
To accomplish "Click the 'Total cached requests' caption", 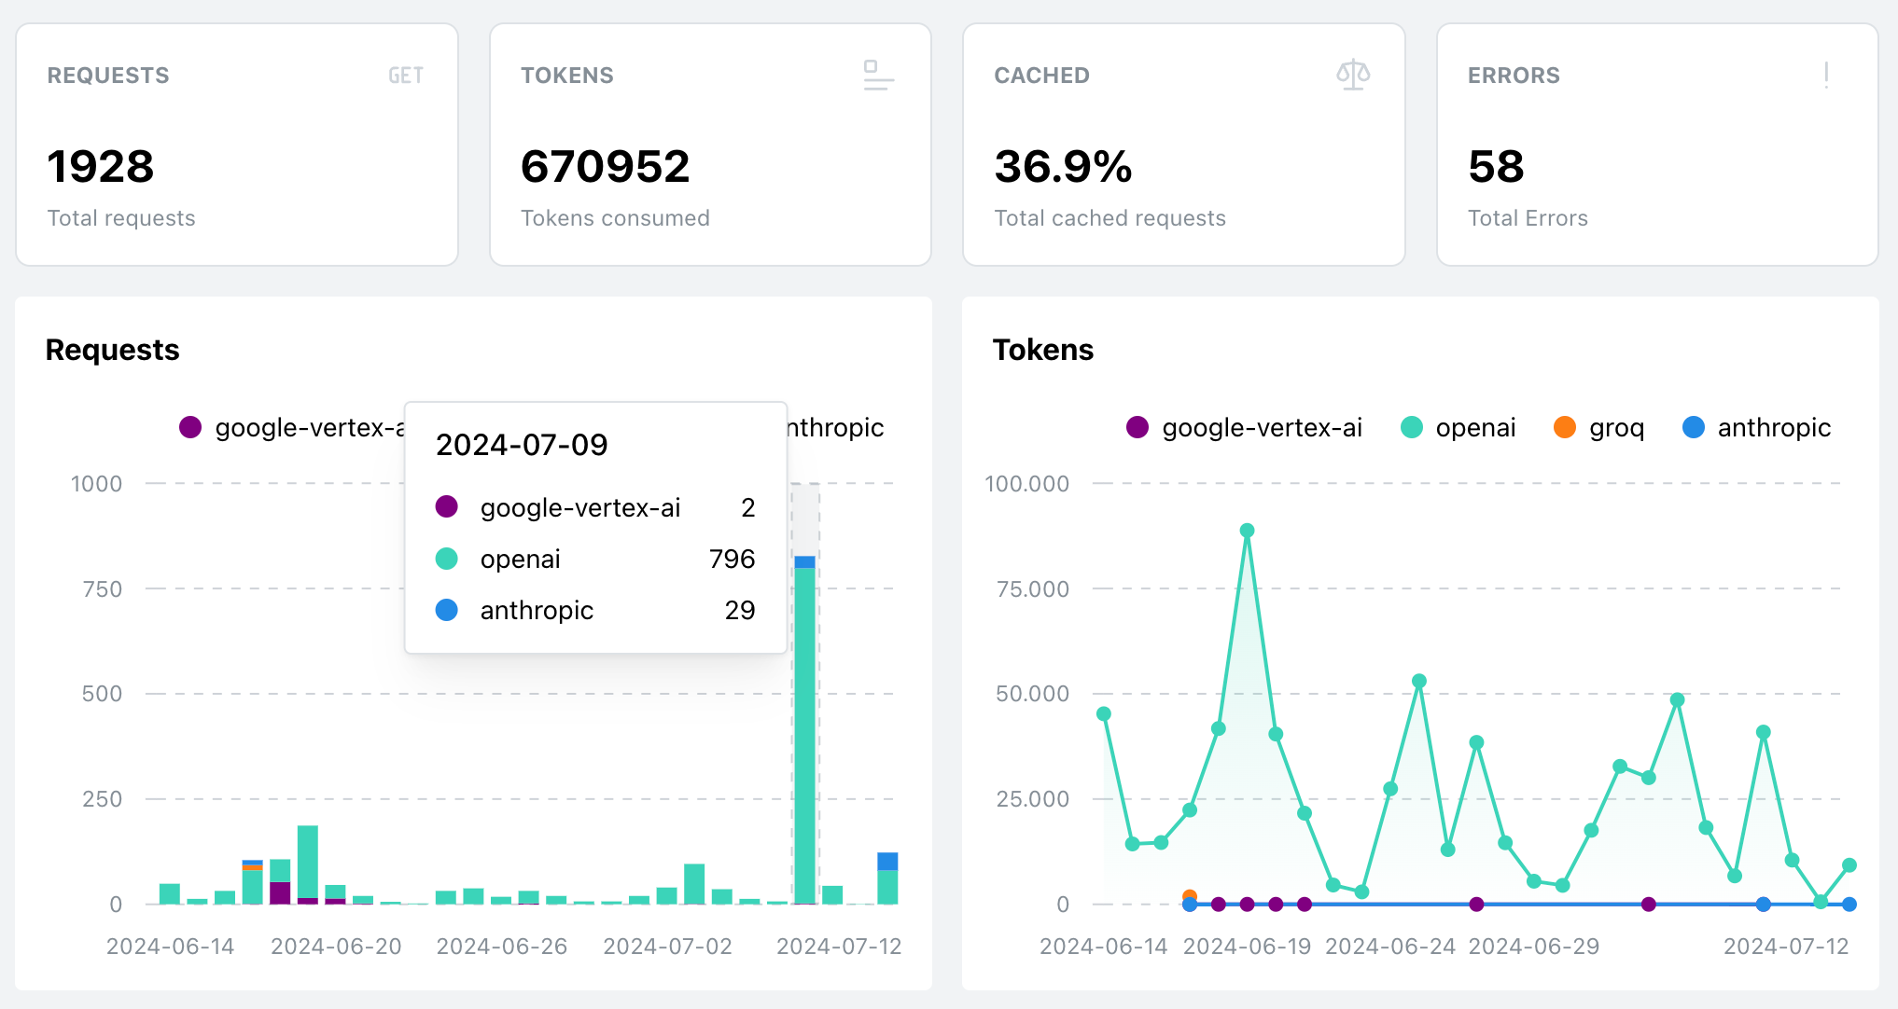I will 1110,218.
